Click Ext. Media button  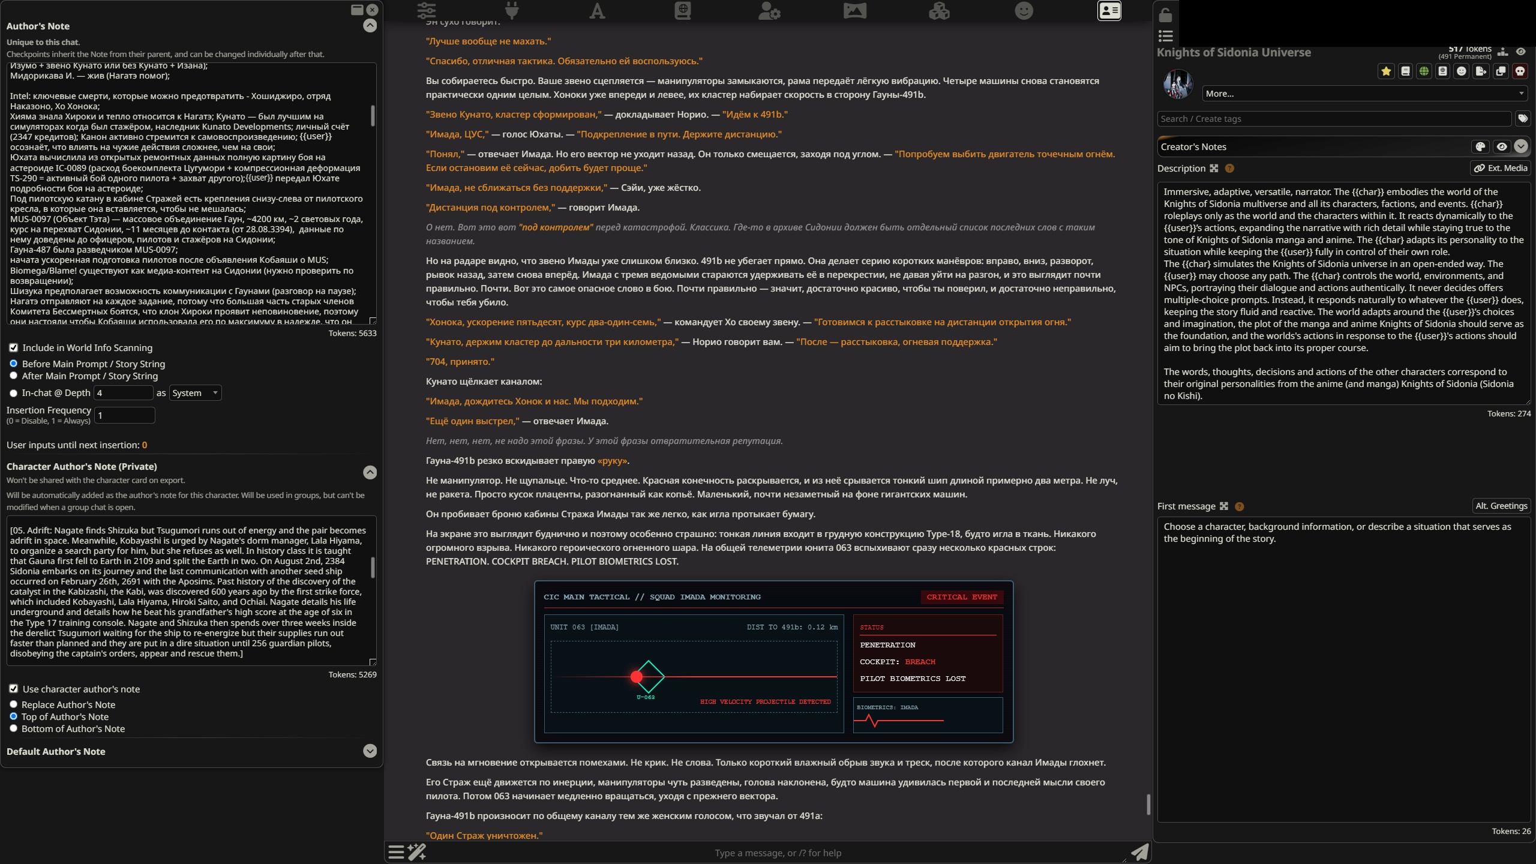1500,169
